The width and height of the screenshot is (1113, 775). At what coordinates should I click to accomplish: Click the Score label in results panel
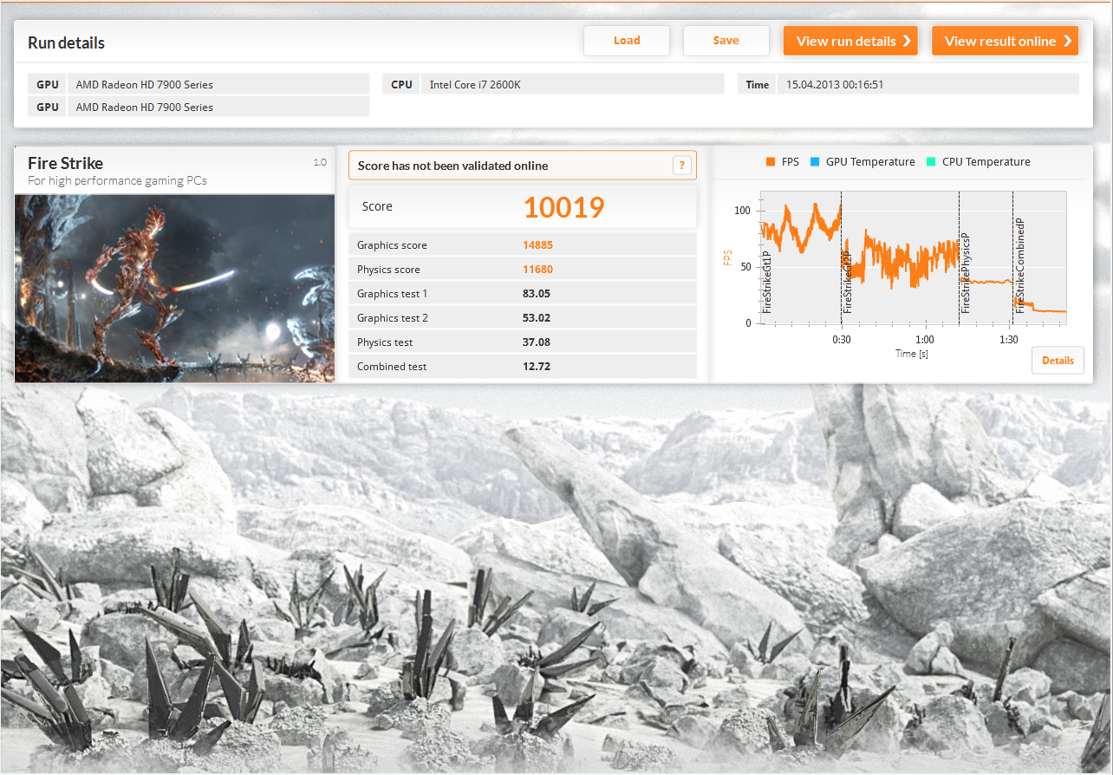pos(377,207)
